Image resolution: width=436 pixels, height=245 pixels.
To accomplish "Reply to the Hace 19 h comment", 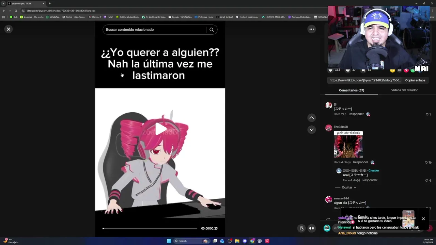I will (x=356, y=114).
